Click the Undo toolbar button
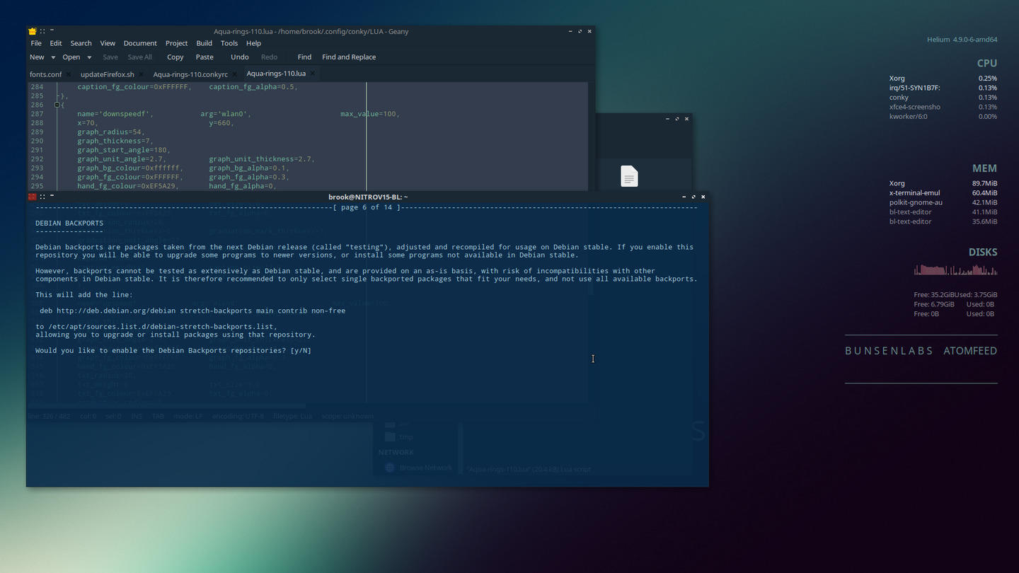The image size is (1019, 573). point(240,57)
